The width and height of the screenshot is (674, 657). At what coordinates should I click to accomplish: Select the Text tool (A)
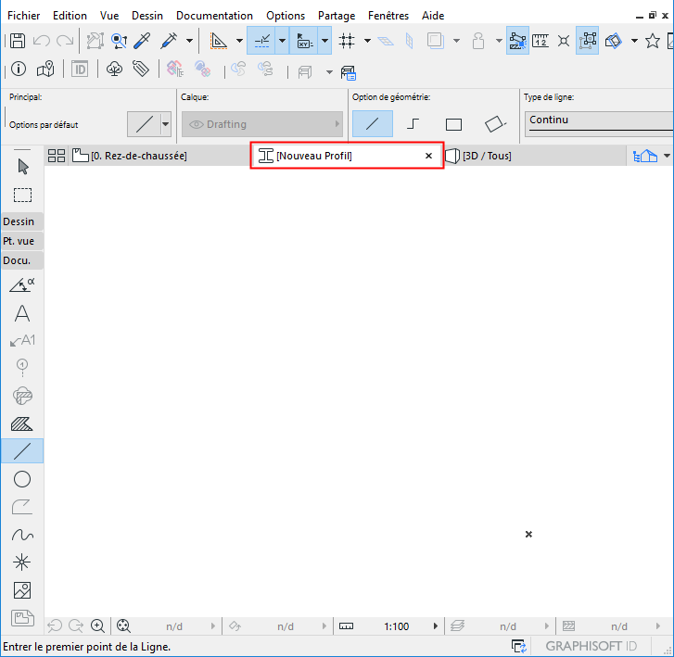[22, 313]
